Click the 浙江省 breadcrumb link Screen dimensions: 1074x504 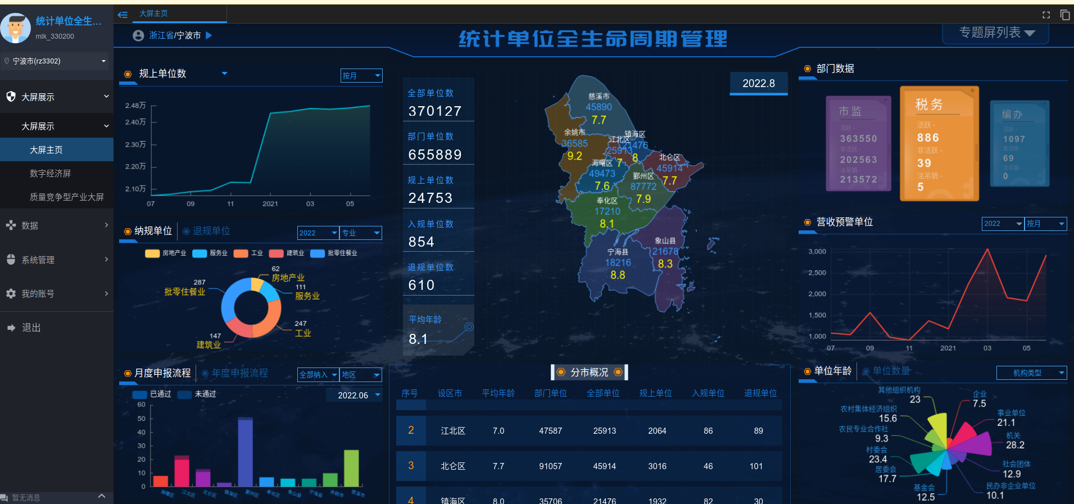tap(161, 35)
